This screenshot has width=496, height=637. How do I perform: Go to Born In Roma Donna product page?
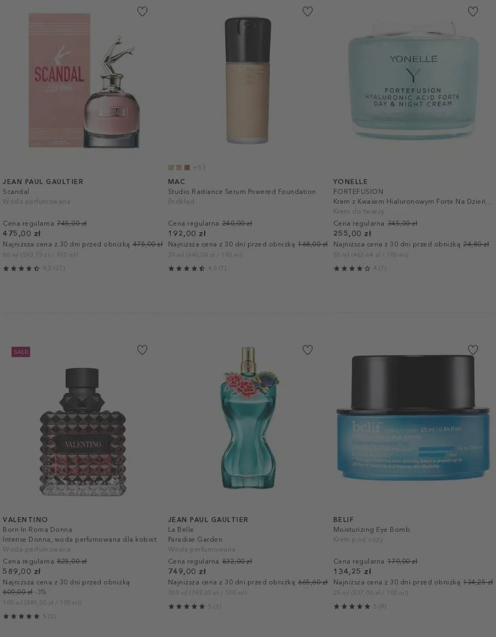[37, 529]
